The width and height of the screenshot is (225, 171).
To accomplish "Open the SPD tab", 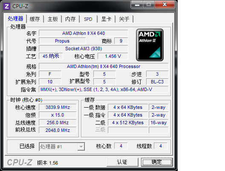I will pyautogui.click(x=88, y=19).
